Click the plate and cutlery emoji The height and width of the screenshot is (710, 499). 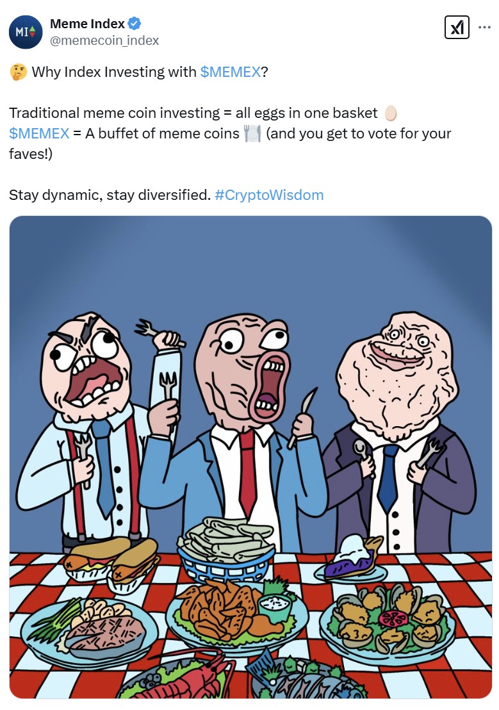(x=252, y=133)
